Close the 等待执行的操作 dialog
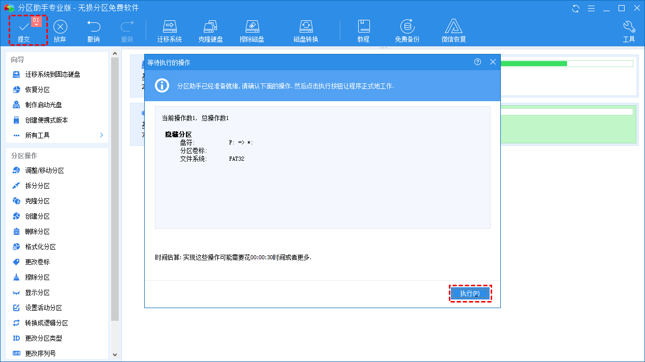The height and width of the screenshot is (362, 645). tap(493, 62)
